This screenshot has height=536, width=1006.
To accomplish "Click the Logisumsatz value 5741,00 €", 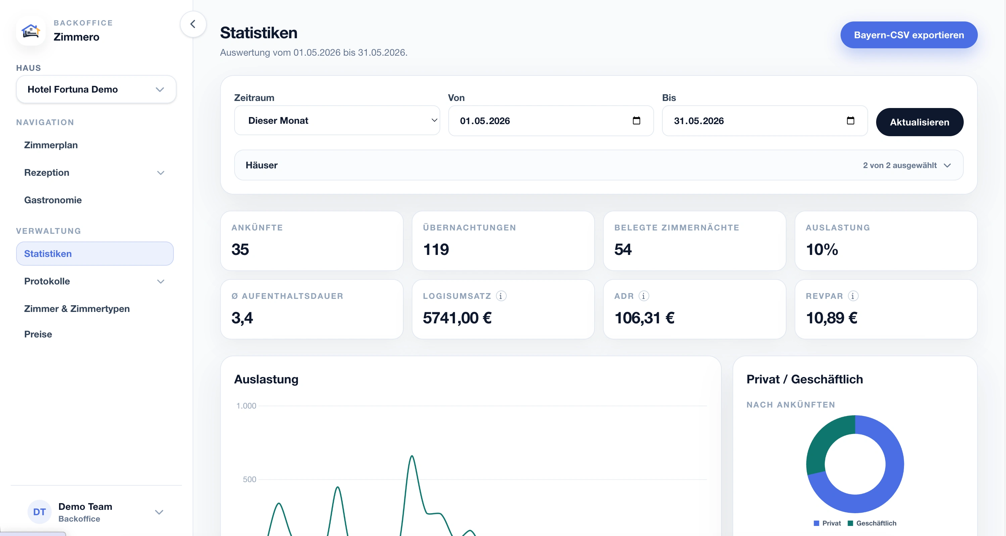I will tap(457, 318).
